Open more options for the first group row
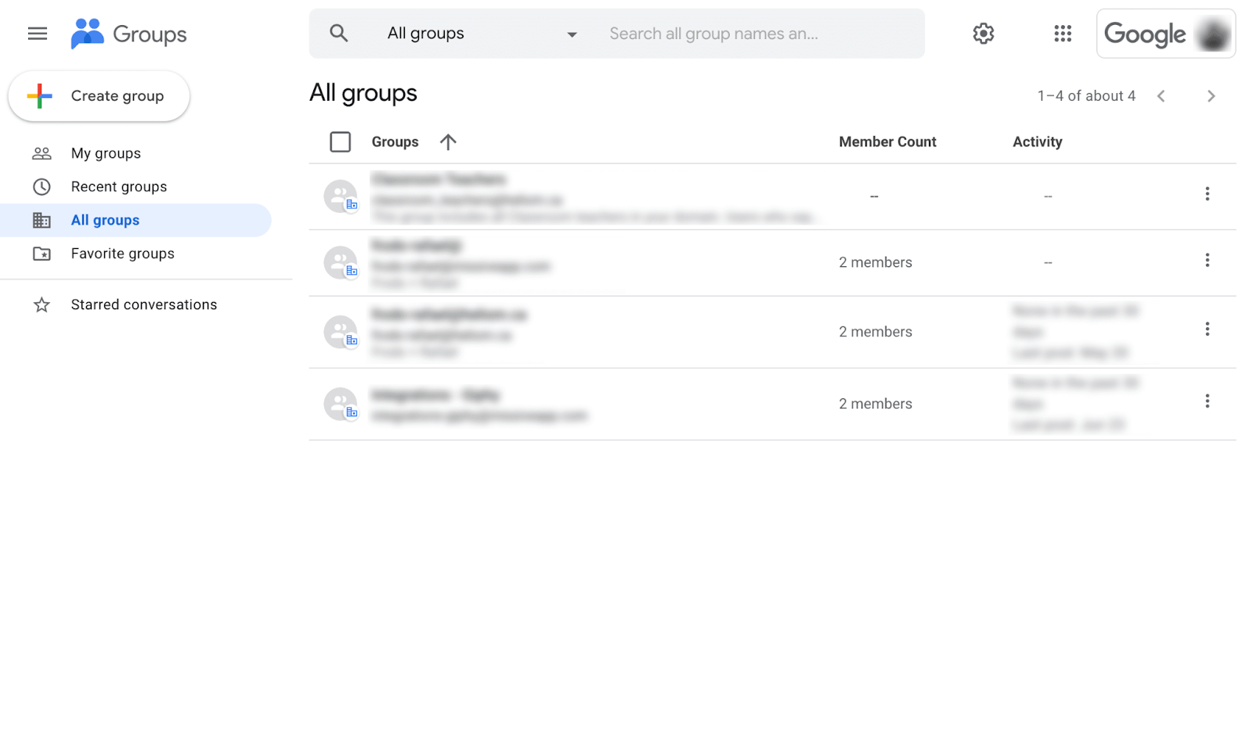 (x=1207, y=193)
